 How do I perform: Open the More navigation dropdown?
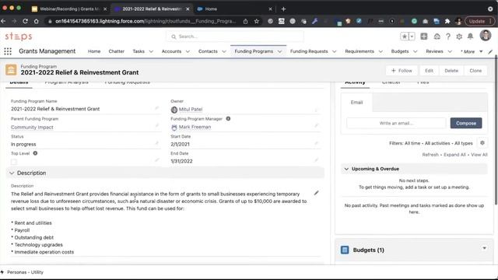coord(472,51)
